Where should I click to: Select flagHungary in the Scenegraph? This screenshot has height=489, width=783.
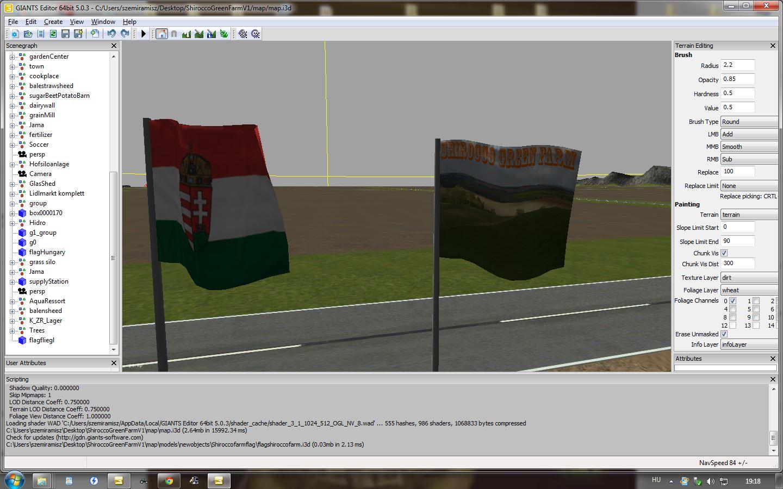(x=47, y=252)
